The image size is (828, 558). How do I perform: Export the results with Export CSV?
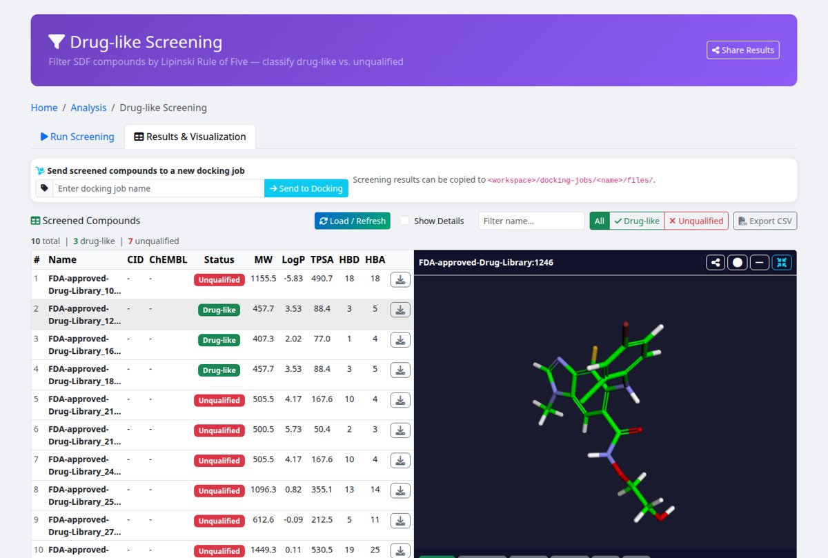765,221
